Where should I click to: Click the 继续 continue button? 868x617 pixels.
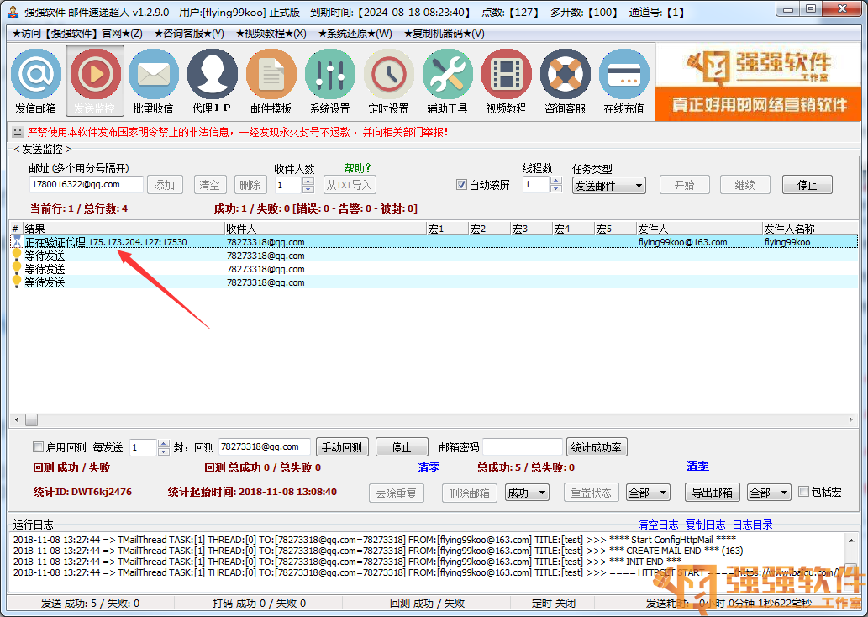coord(744,185)
